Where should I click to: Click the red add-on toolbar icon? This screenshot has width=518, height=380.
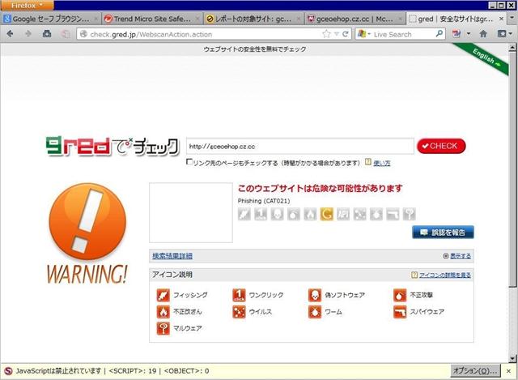point(456,34)
